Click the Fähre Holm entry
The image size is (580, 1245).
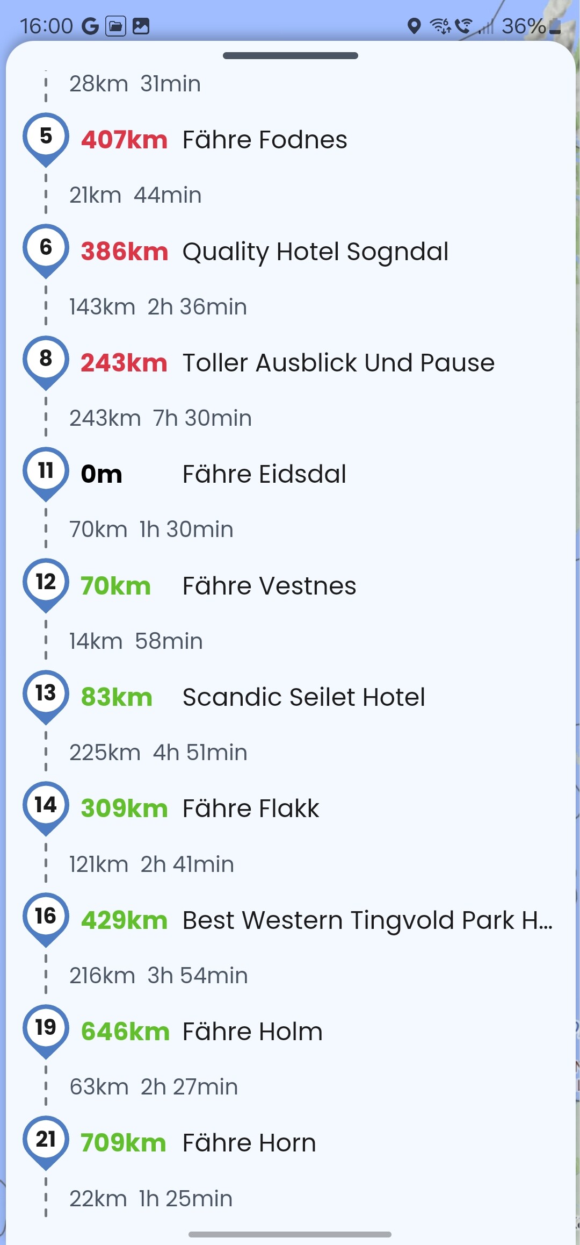click(252, 1032)
